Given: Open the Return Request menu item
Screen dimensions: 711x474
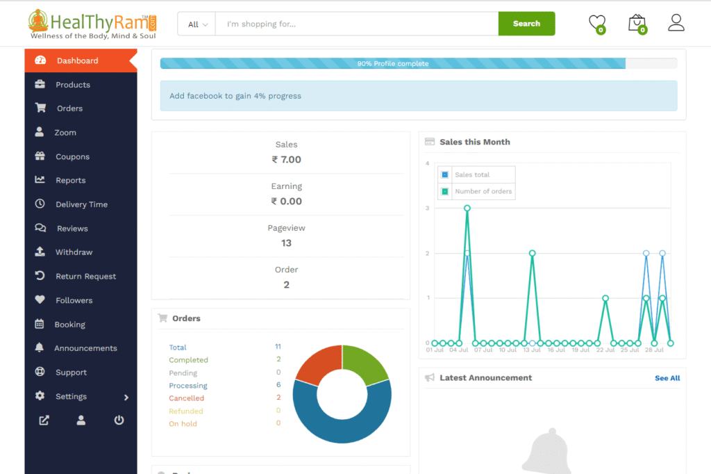Looking at the screenshot, I should pos(81,276).
